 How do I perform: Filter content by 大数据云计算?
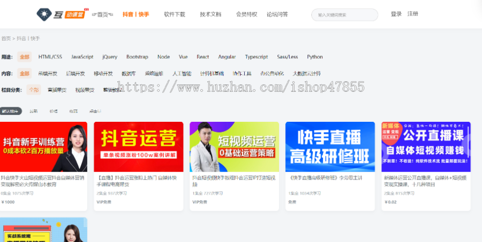point(306,73)
